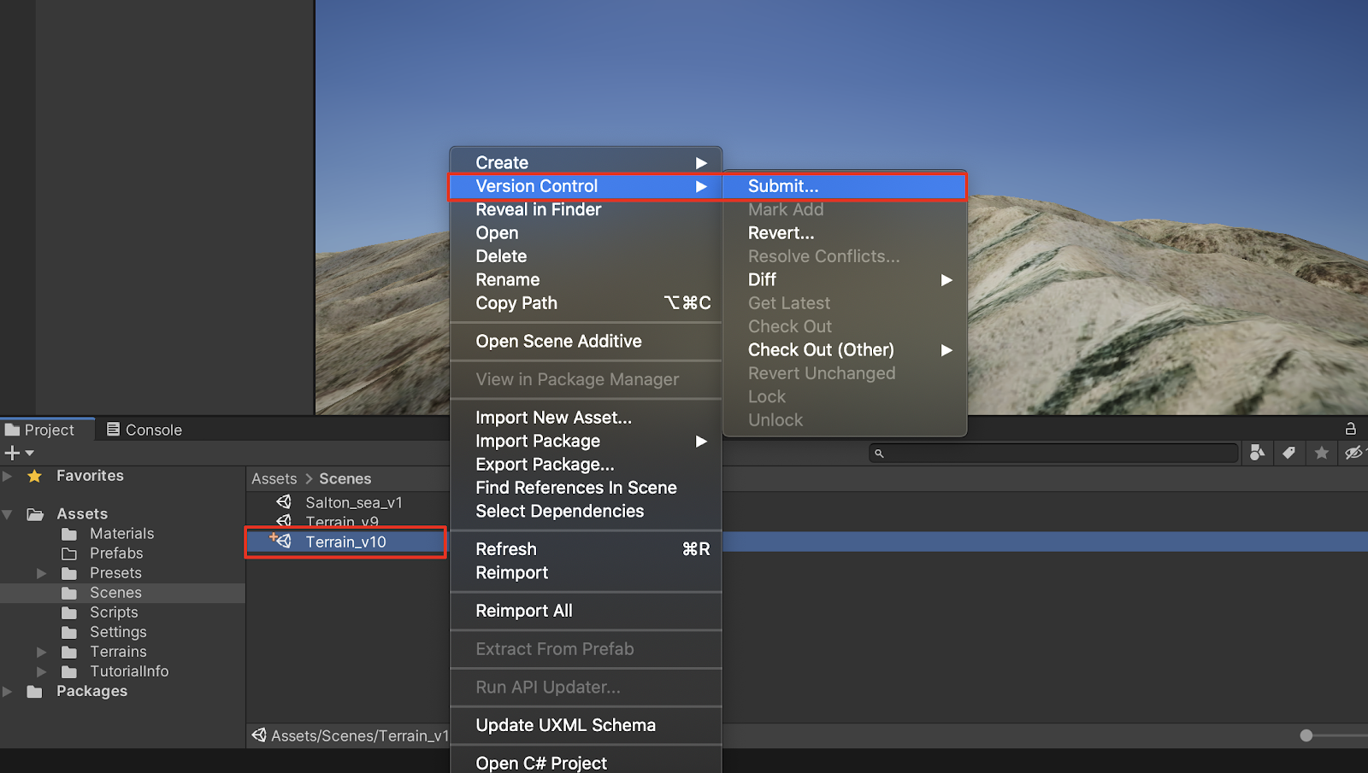Image resolution: width=1368 pixels, height=773 pixels.
Task: Click the Search by Type filter icon
Action: [x=1257, y=453]
